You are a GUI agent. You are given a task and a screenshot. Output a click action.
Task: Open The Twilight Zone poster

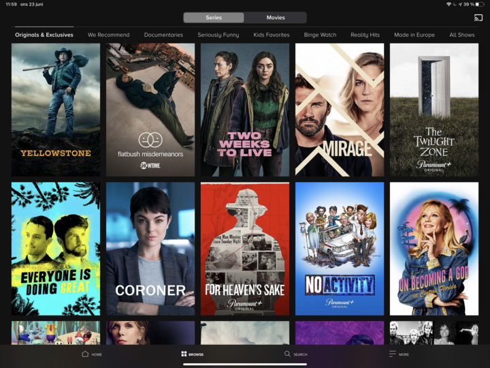click(x=434, y=110)
